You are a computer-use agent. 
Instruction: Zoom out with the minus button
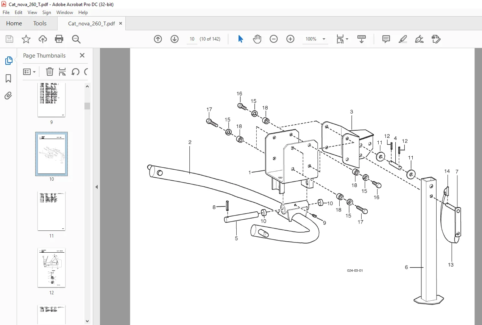point(274,39)
